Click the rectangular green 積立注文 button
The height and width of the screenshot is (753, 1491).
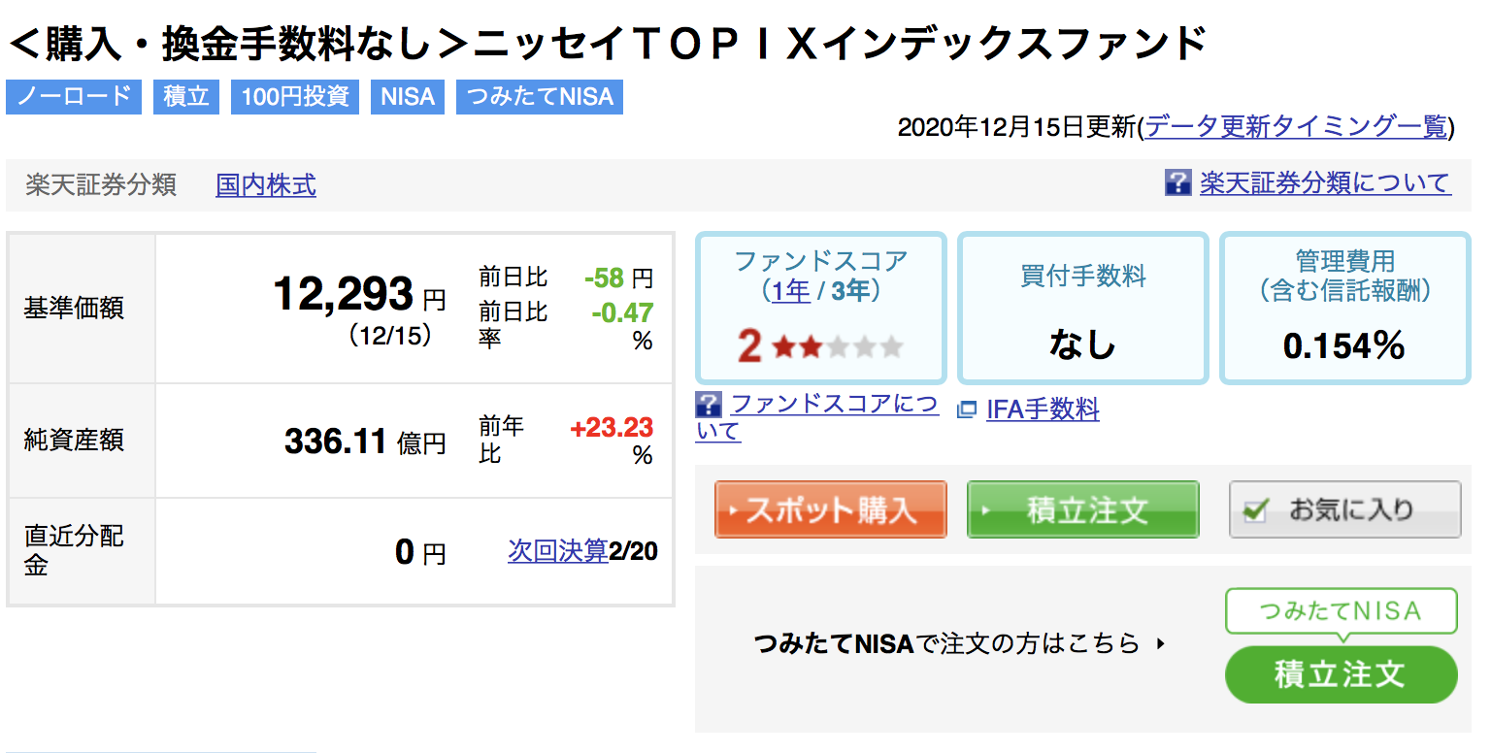(x=1083, y=509)
